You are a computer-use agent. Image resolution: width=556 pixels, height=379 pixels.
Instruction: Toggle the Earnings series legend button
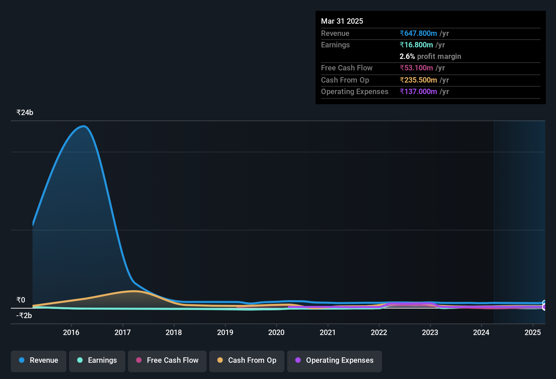coord(97,361)
